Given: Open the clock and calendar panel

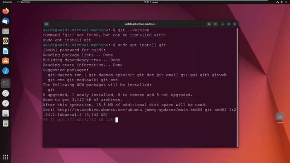Looking at the screenshot, I should click(x=151, y=2).
